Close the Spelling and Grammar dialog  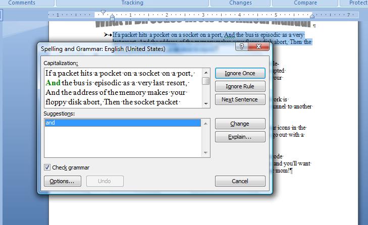tap(258, 46)
